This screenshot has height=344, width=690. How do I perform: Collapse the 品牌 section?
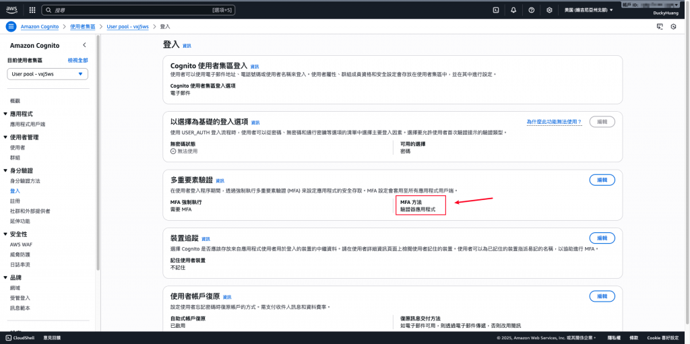[5, 277]
